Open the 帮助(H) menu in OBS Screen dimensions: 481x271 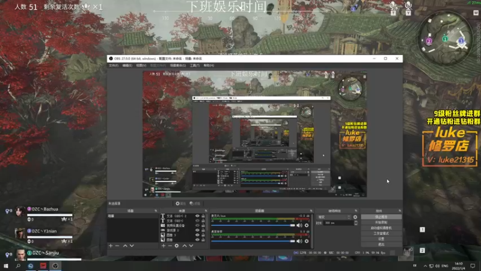[209, 66]
